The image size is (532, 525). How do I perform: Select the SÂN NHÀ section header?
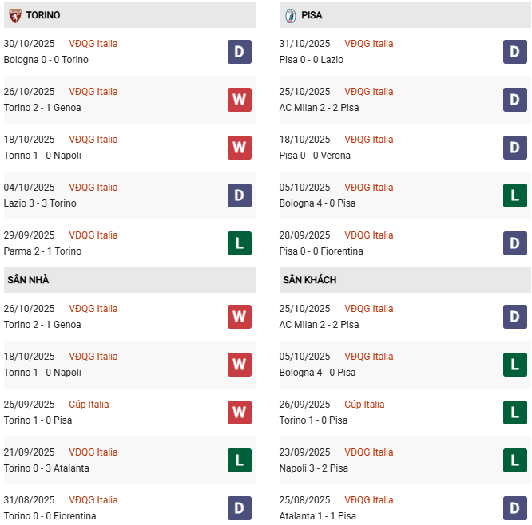click(28, 280)
